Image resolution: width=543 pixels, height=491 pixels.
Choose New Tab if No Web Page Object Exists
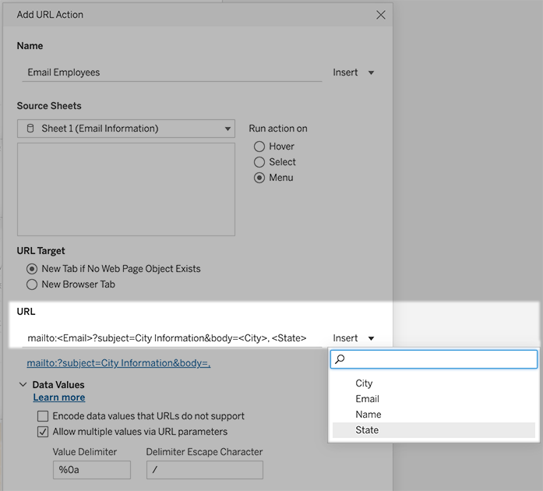32,269
